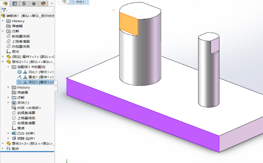Select the flat cut face on the small cylinder
Image resolution: width=263 pixels, height=163 pixels.
215,46
